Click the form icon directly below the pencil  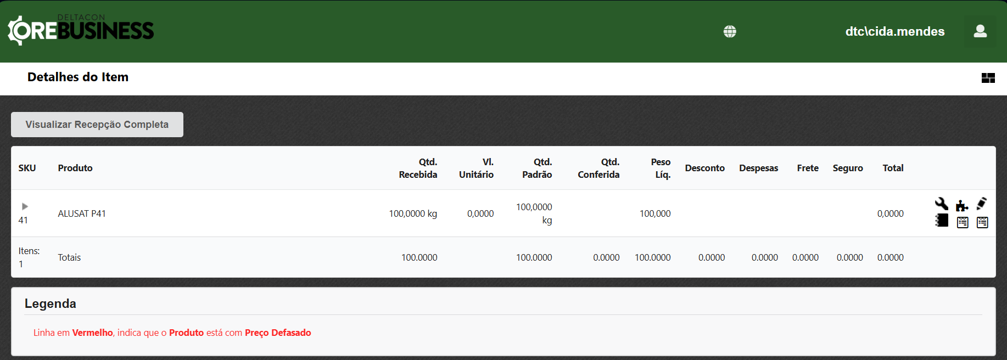point(982,222)
